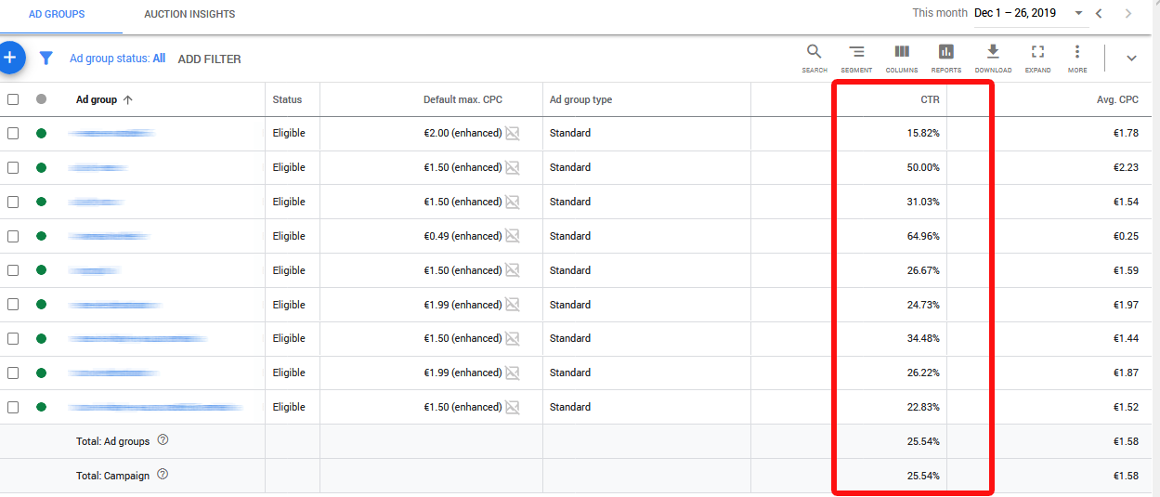This screenshot has width=1160, height=497.
Task: Open the More options menu
Action: (x=1076, y=57)
